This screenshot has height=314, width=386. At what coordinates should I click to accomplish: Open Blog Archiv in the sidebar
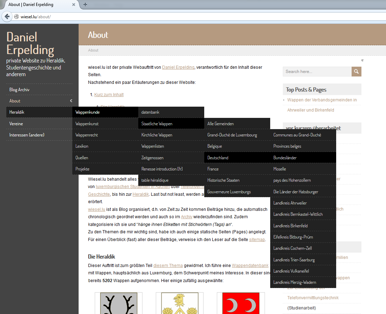pos(19,90)
